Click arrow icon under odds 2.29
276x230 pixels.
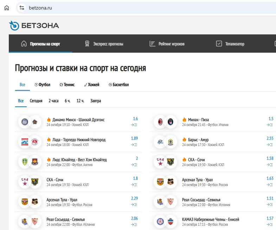(x=134, y=205)
